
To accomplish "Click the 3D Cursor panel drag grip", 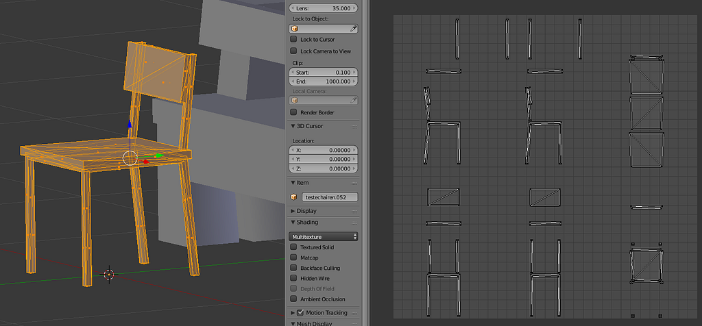I will click(x=353, y=126).
